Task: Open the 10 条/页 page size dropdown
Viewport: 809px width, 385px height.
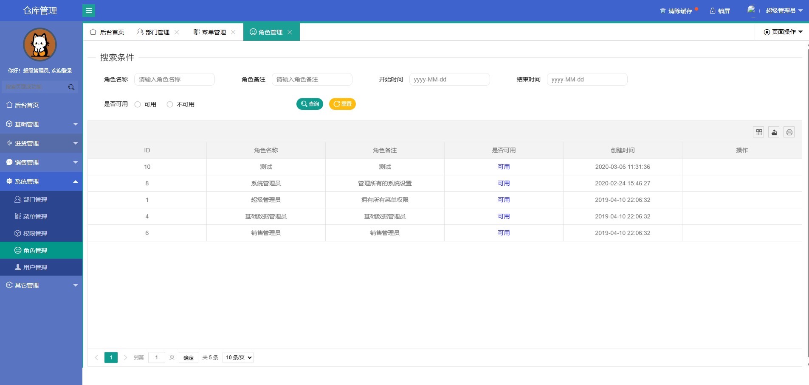Action: [238, 357]
